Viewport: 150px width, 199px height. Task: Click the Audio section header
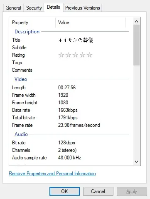click(x=21, y=134)
